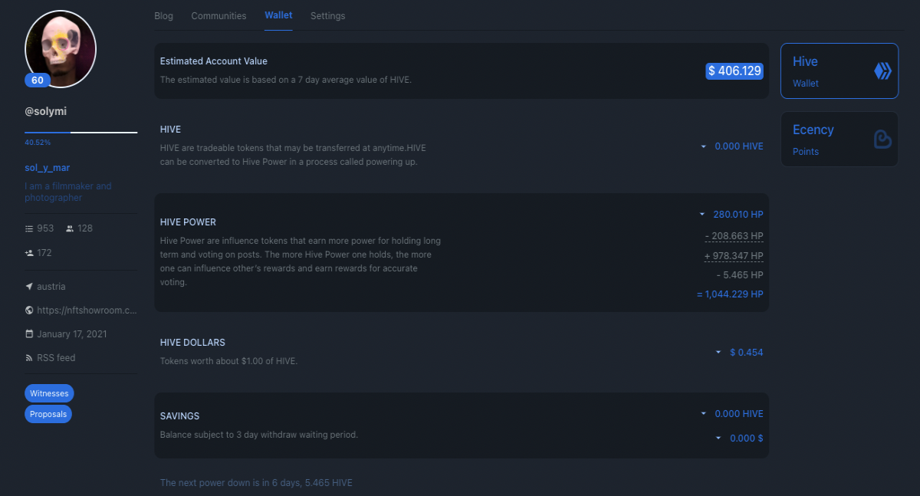The width and height of the screenshot is (920, 496).
Task: Click the next power down notice text
Action: [x=256, y=483]
